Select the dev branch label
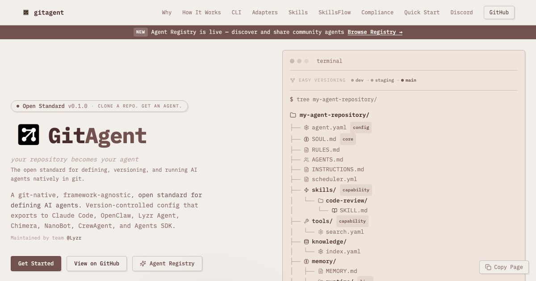Screen dimensions: 536x281 [x=359, y=80]
